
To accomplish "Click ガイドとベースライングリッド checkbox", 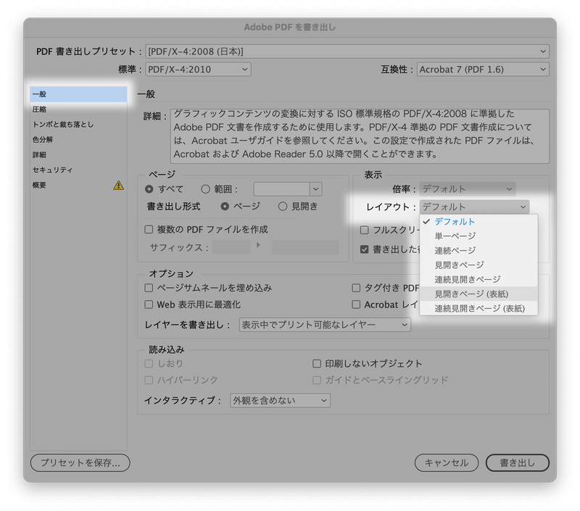I will [317, 380].
